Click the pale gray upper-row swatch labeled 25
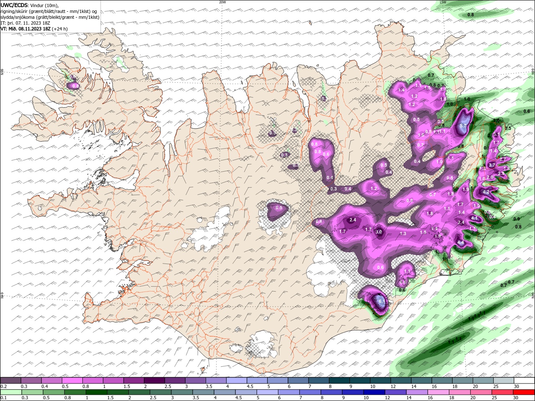Viewport: 535px width, 401px height. (504, 381)
